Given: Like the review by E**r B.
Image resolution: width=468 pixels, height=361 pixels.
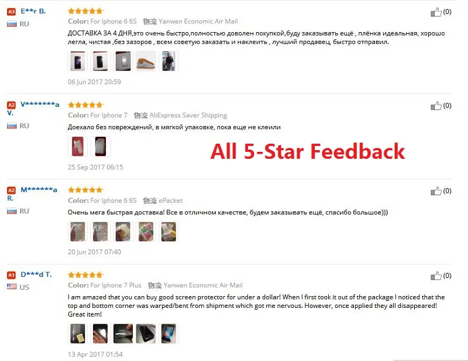Looking at the screenshot, I should tap(436, 12).
